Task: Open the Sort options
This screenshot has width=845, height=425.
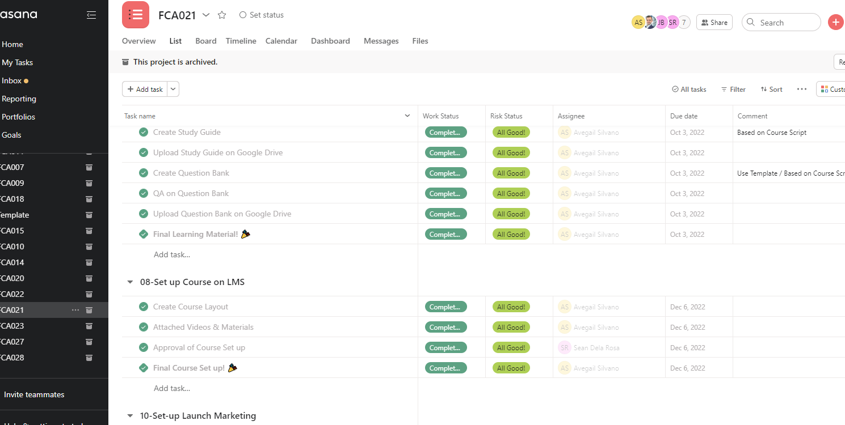Action: coord(772,90)
